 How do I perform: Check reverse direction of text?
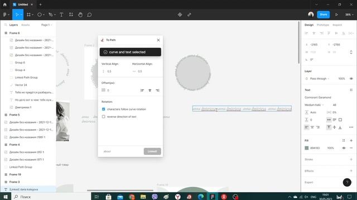click(x=104, y=117)
